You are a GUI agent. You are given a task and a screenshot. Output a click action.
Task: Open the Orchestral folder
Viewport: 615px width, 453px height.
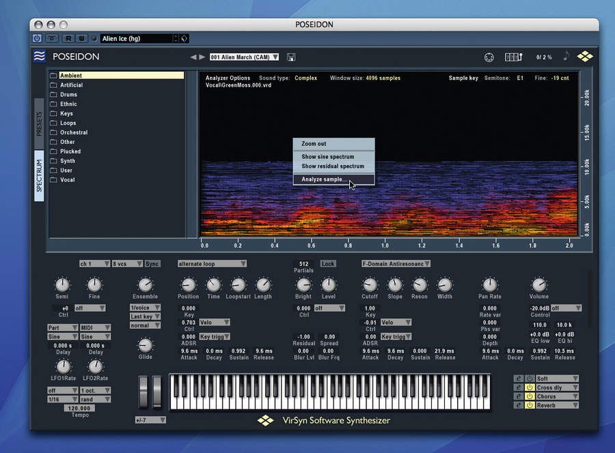[x=74, y=132]
